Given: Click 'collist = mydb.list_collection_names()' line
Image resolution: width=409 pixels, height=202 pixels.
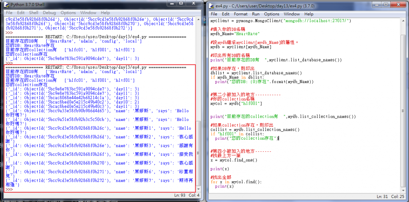Looking at the screenshot, I should (x=255, y=129).
